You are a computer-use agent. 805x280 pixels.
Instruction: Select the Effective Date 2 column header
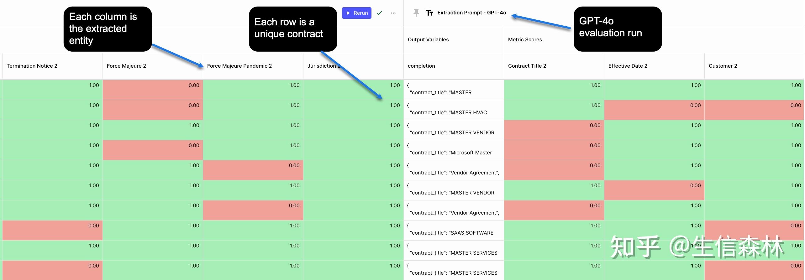654,66
